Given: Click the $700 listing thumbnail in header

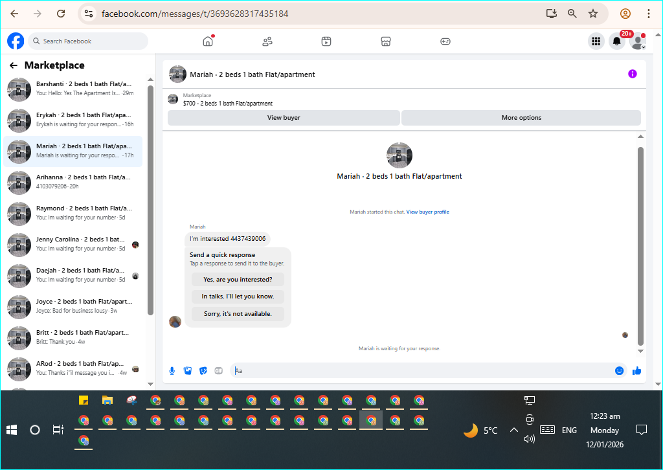Looking at the screenshot, I should [173, 99].
